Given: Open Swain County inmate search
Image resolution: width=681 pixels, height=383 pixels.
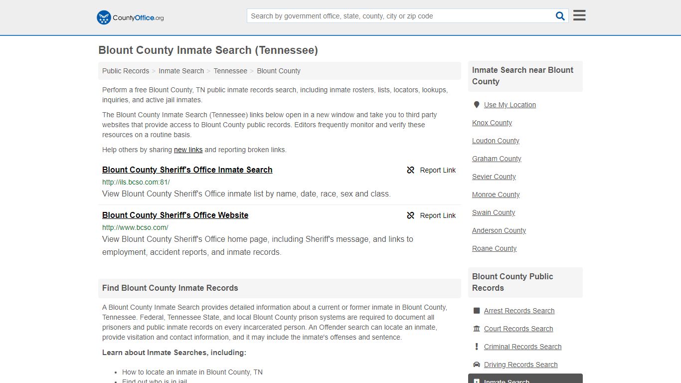Looking at the screenshot, I should [x=494, y=212].
